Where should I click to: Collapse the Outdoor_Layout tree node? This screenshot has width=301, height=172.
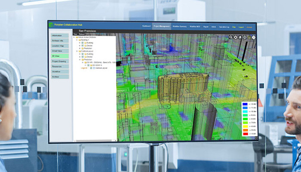pyautogui.click(x=77, y=51)
